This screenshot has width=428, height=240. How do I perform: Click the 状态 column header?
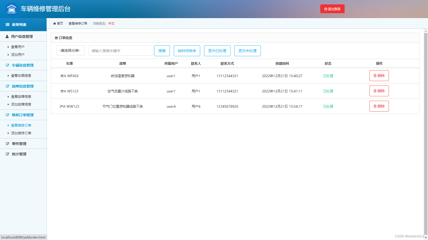point(328,63)
